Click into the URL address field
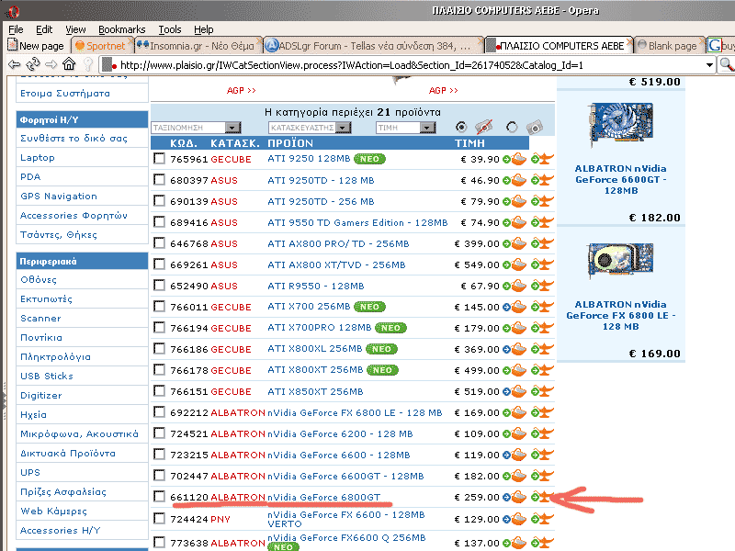Viewport: 735px width, 551px height. [408, 64]
